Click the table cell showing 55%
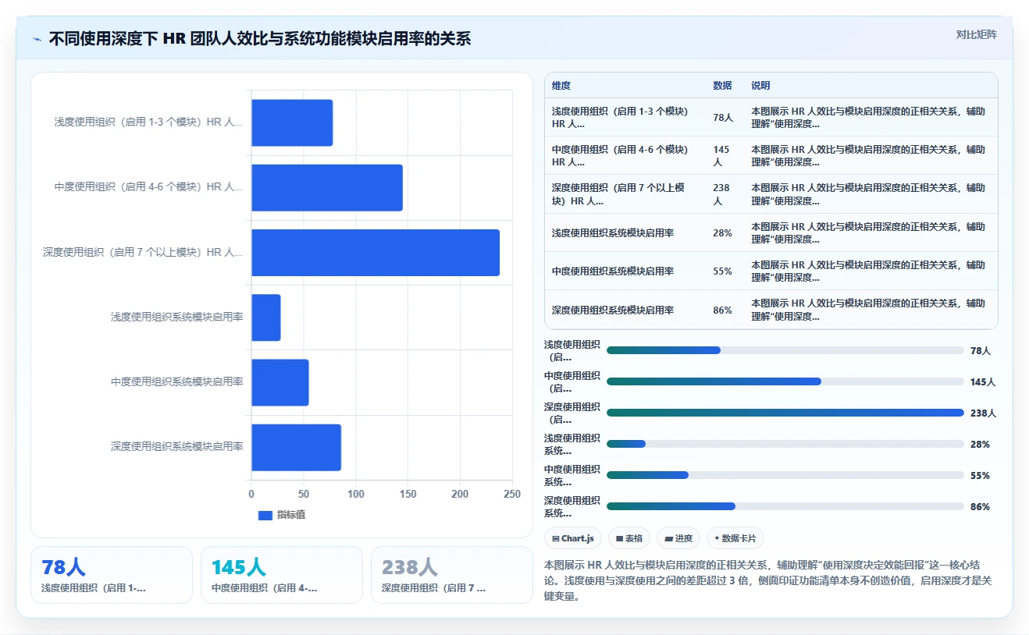The height and width of the screenshot is (635, 1029). click(724, 271)
